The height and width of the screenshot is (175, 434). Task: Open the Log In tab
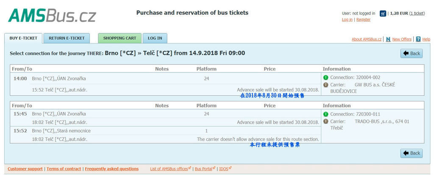[x=155, y=38]
